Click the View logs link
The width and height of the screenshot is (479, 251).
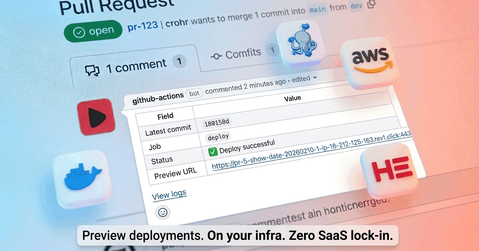pyautogui.click(x=169, y=195)
